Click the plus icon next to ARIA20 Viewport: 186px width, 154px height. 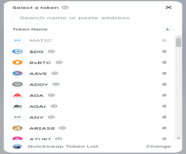click(62, 128)
